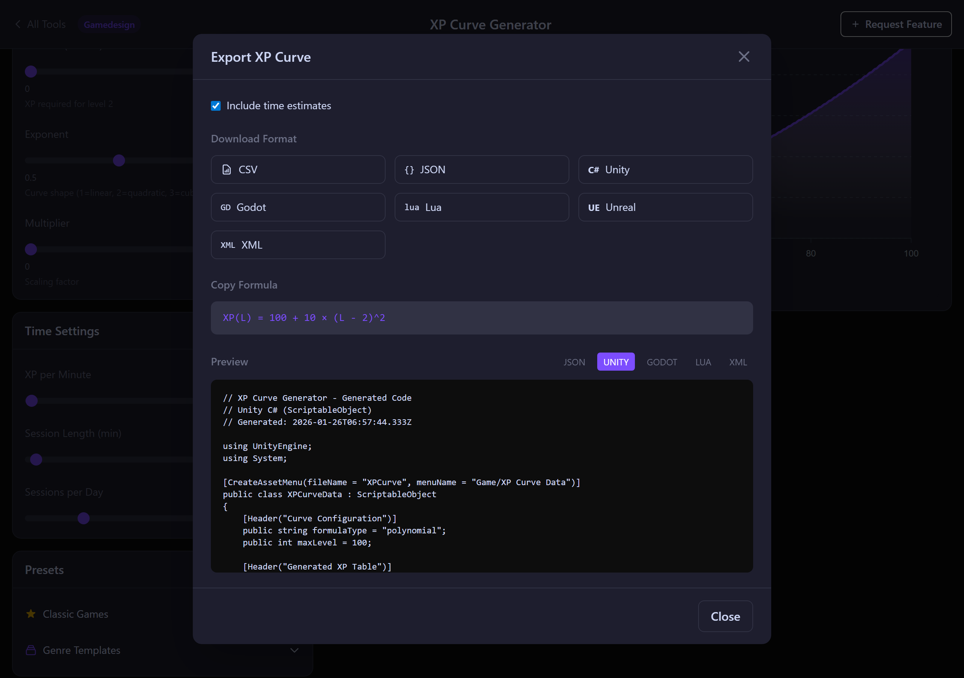964x678 pixels.
Task: Click the Request Feature button
Action: [895, 24]
